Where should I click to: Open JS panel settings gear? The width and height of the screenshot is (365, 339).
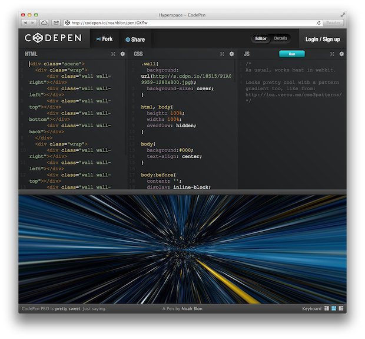[341, 54]
